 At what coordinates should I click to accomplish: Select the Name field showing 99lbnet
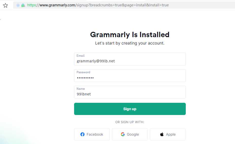click(x=130, y=92)
